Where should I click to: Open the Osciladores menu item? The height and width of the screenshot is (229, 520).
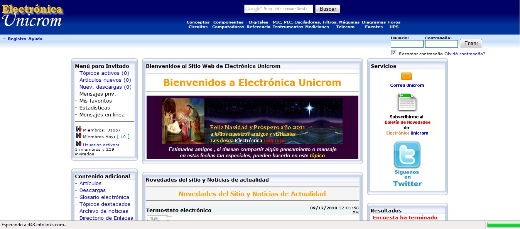307,22
